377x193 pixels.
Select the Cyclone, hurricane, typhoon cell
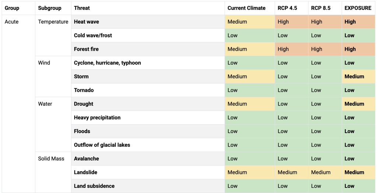point(148,63)
